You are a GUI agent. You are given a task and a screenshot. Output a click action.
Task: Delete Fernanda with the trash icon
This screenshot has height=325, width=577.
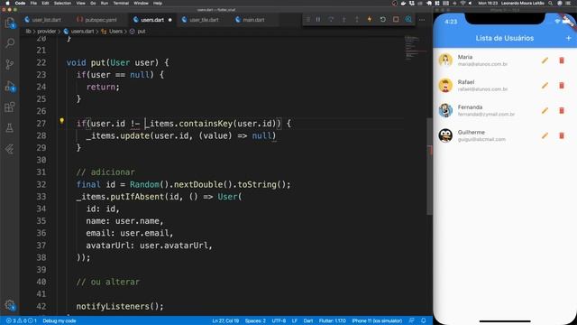click(x=562, y=110)
